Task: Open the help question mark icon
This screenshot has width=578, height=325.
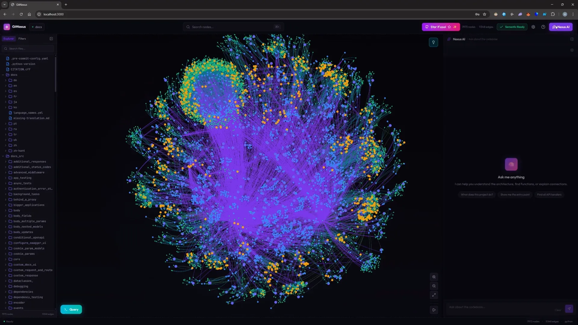Action: [543, 27]
